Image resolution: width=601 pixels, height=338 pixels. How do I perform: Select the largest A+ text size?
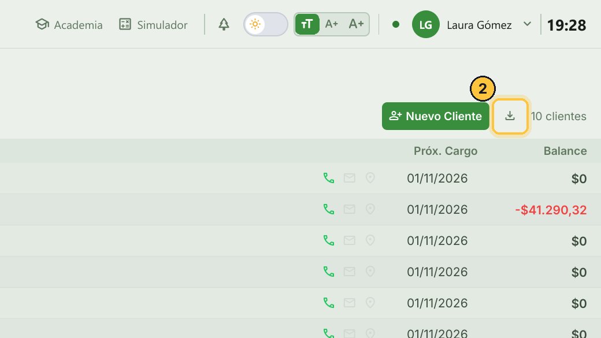pyautogui.click(x=356, y=24)
